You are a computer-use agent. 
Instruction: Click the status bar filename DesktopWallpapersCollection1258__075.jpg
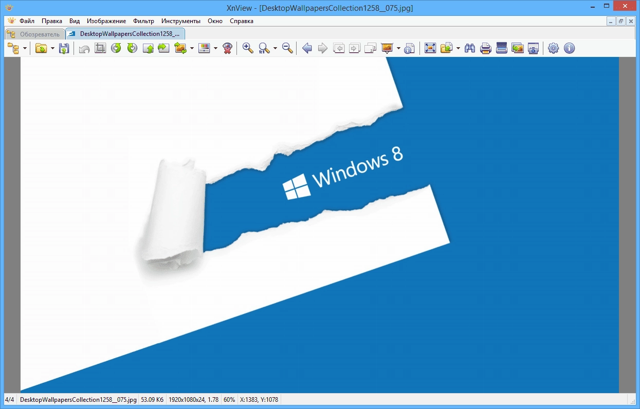pos(78,399)
